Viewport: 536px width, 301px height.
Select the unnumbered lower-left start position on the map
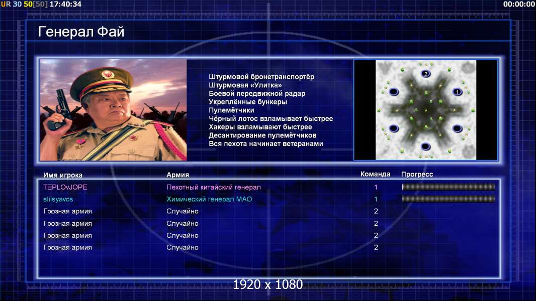click(394, 128)
